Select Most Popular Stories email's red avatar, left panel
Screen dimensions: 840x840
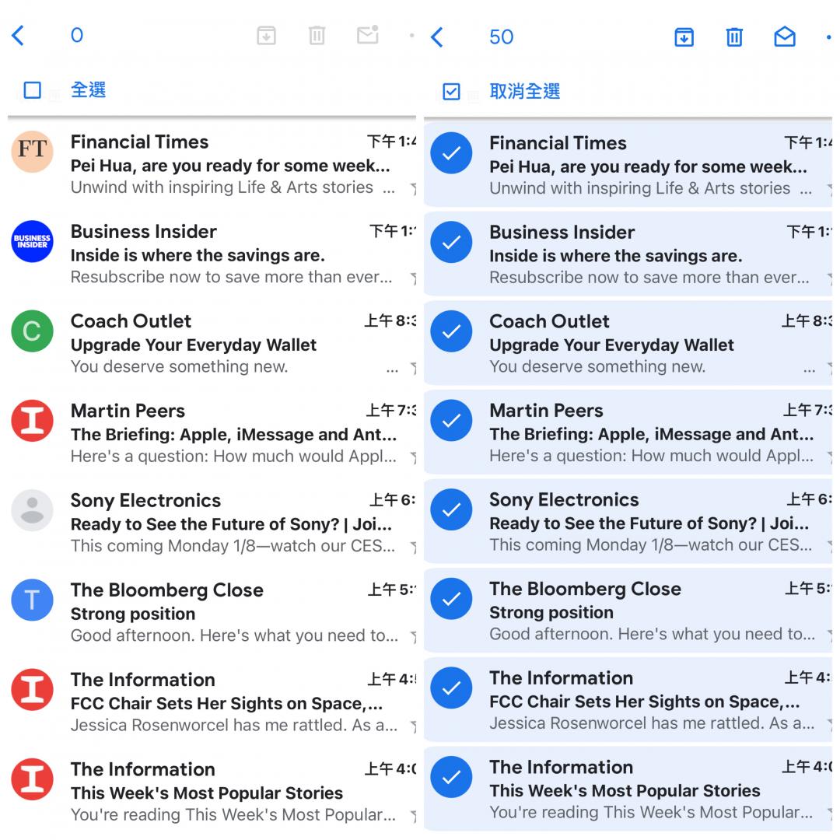[x=32, y=779]
